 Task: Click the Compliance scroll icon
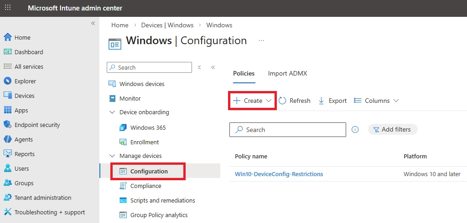[x=123, y=186]
